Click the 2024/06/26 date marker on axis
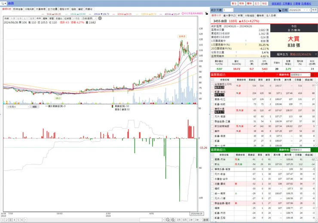Viewport: 318px width, 223px height. (x=196, y=214)
